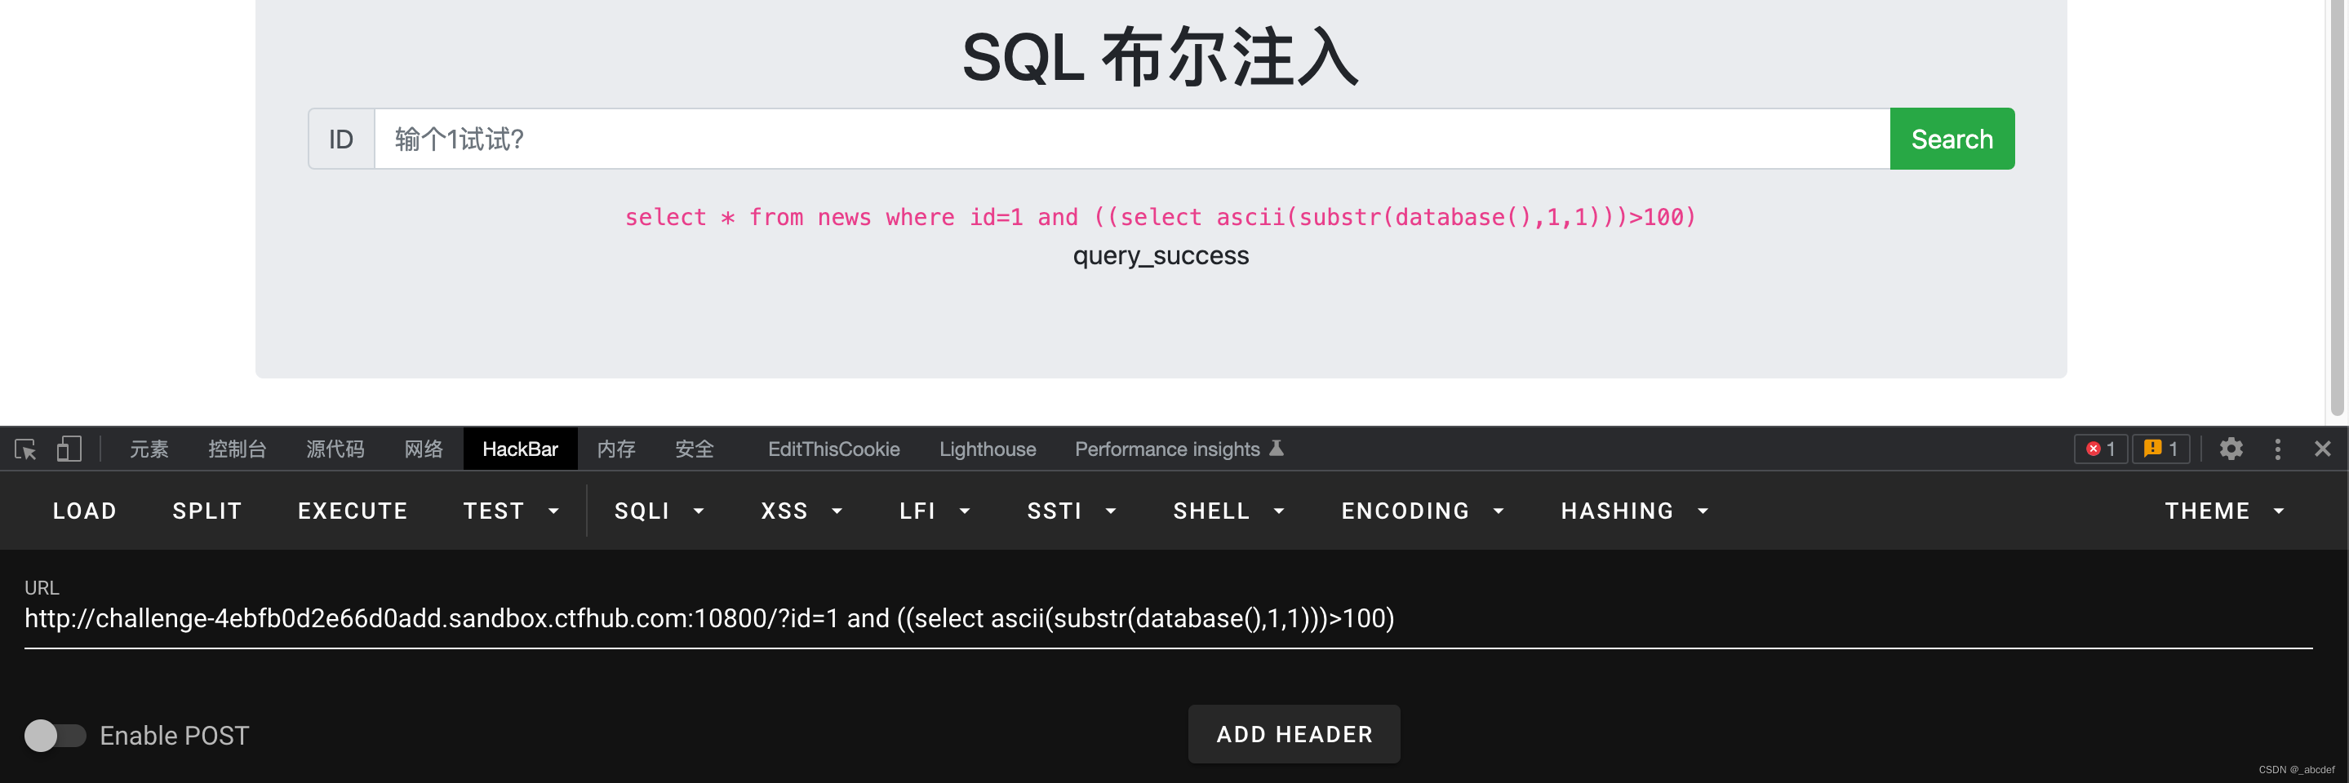Screen dimensions: 2349x783
Task: Open the HASHING dropdown
Action: coord(1633,511)
